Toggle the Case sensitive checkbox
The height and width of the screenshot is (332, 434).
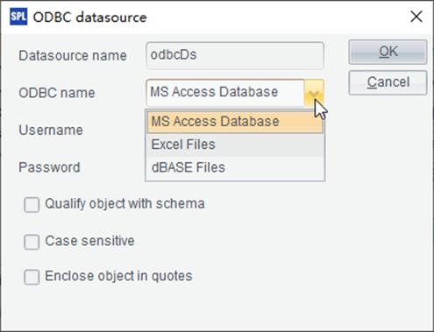[x=32, y=242]
